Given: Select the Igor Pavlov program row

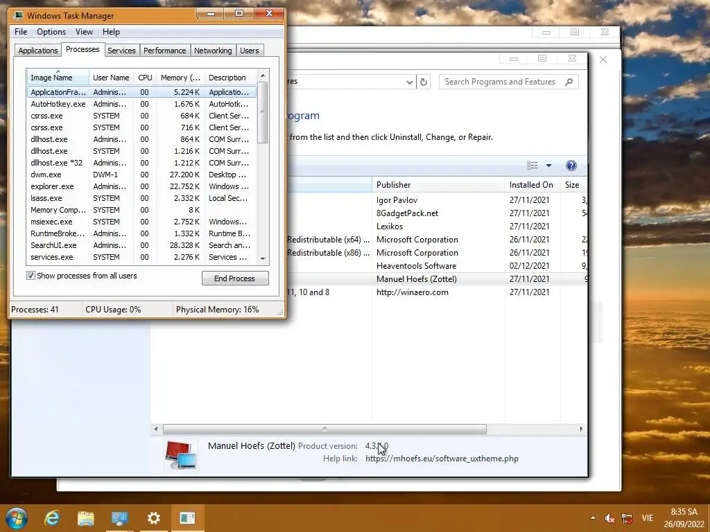Looking at the screenshot, I should (x=437, y=200).
